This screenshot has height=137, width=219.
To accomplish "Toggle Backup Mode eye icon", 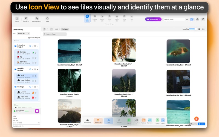I will pyautogui.click(x=87, y=121).
